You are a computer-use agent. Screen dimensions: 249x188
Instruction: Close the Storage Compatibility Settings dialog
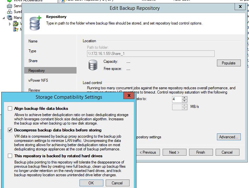129,96
